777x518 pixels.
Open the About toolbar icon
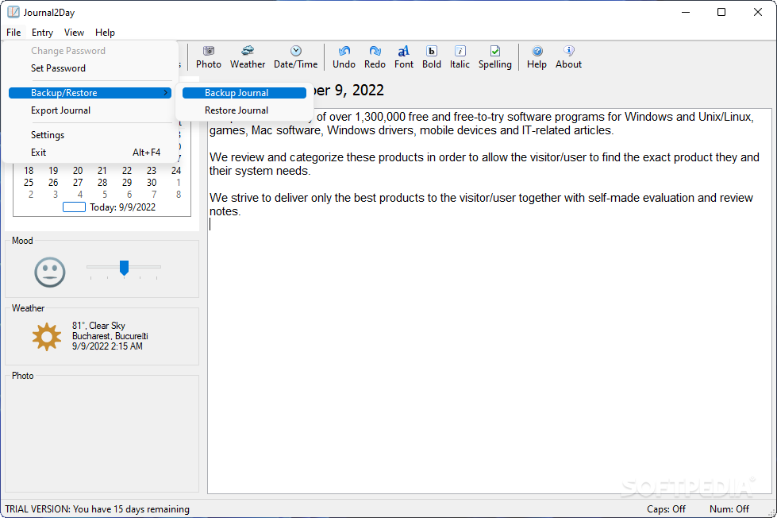(x=568, y=57)
